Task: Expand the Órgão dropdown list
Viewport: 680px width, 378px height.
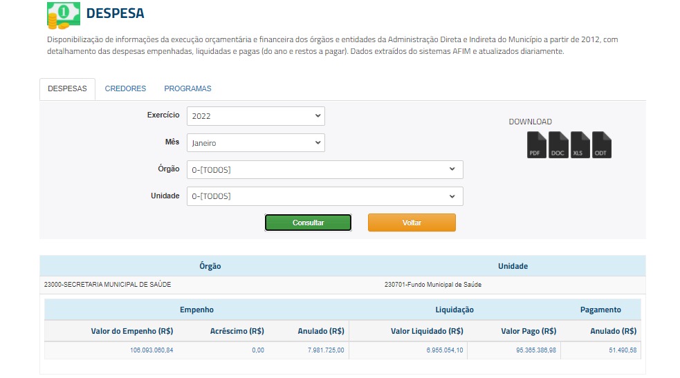Action: [x=324, y=169]
